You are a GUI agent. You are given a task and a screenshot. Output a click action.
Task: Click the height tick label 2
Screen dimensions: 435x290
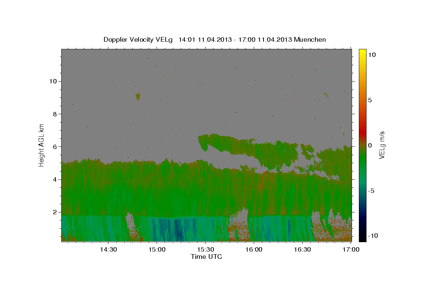[x=54, y=212]
